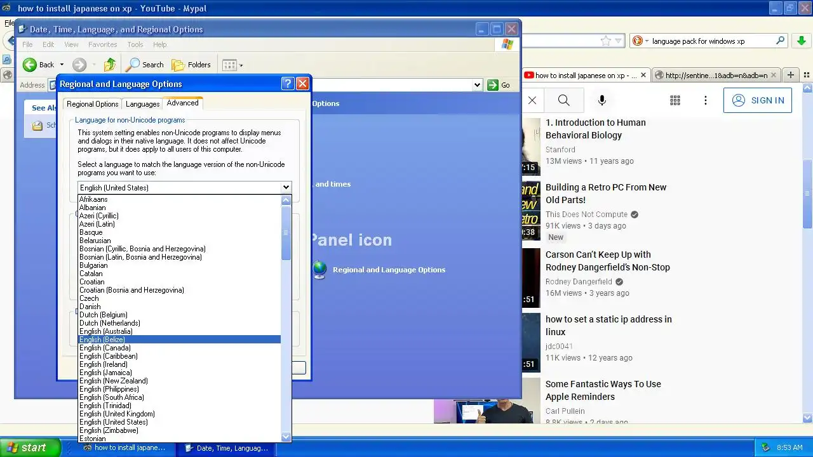
Task: Open new browser tab with plus button
Action: point(791,75)
